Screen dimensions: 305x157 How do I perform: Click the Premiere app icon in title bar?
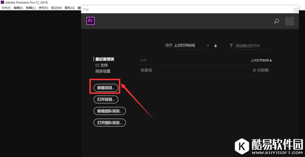coord(2,2)
